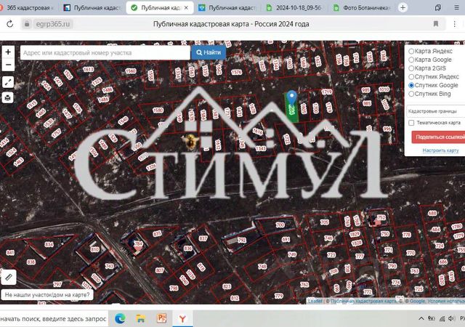
Task: Launch Microsoft Edge from taskbar
Action: (120, 319)
